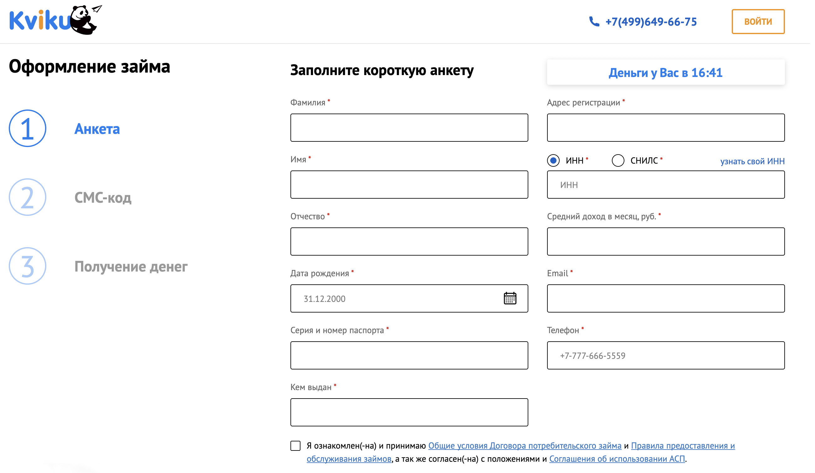Viewport: 815px width, 473px height.
Task: Click the step 1 circle icon
Action: [x=28, y=128]
